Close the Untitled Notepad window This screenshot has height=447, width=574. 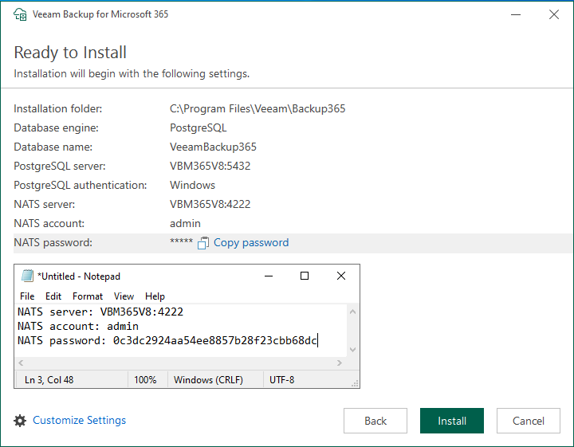pos(341,276)
